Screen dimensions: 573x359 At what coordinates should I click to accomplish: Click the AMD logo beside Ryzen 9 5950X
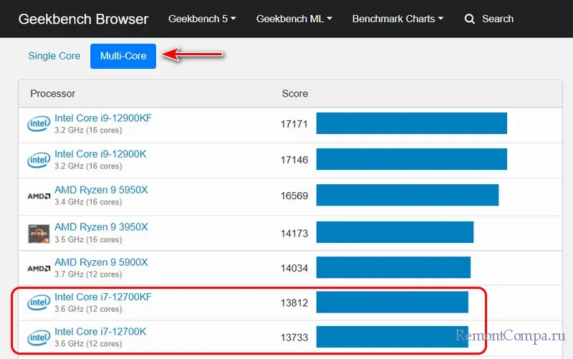click(39, 196)
